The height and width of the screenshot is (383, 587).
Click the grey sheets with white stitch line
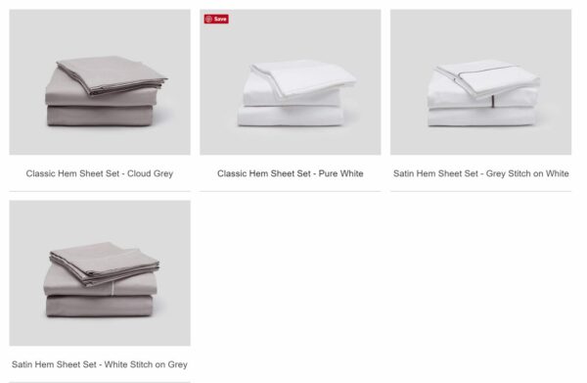[x=101, y=279]
